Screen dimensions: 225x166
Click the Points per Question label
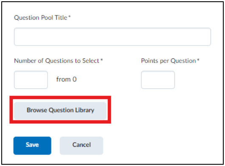coord(169,61)
